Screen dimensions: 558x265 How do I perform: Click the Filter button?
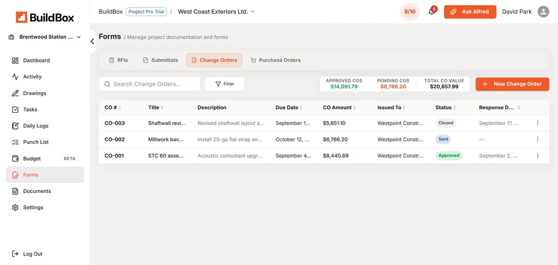point(225,84)
